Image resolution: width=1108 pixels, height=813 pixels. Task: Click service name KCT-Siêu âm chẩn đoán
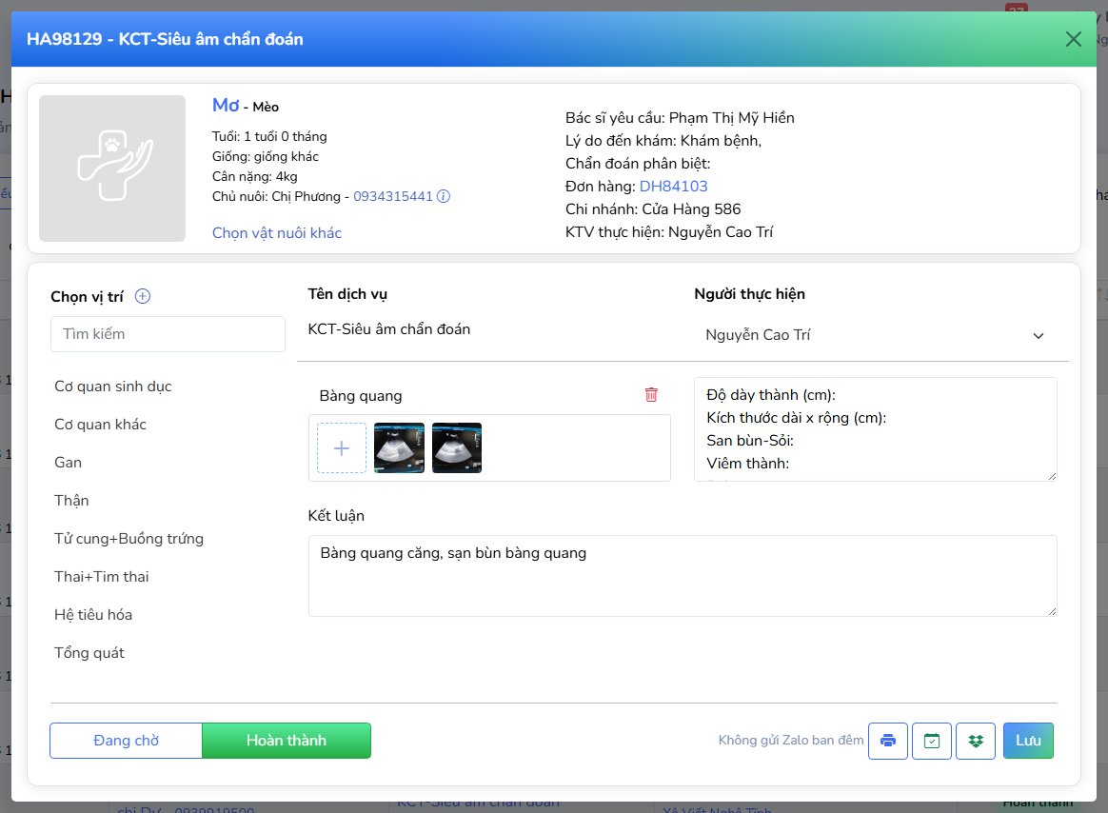(x=389, y=328)
